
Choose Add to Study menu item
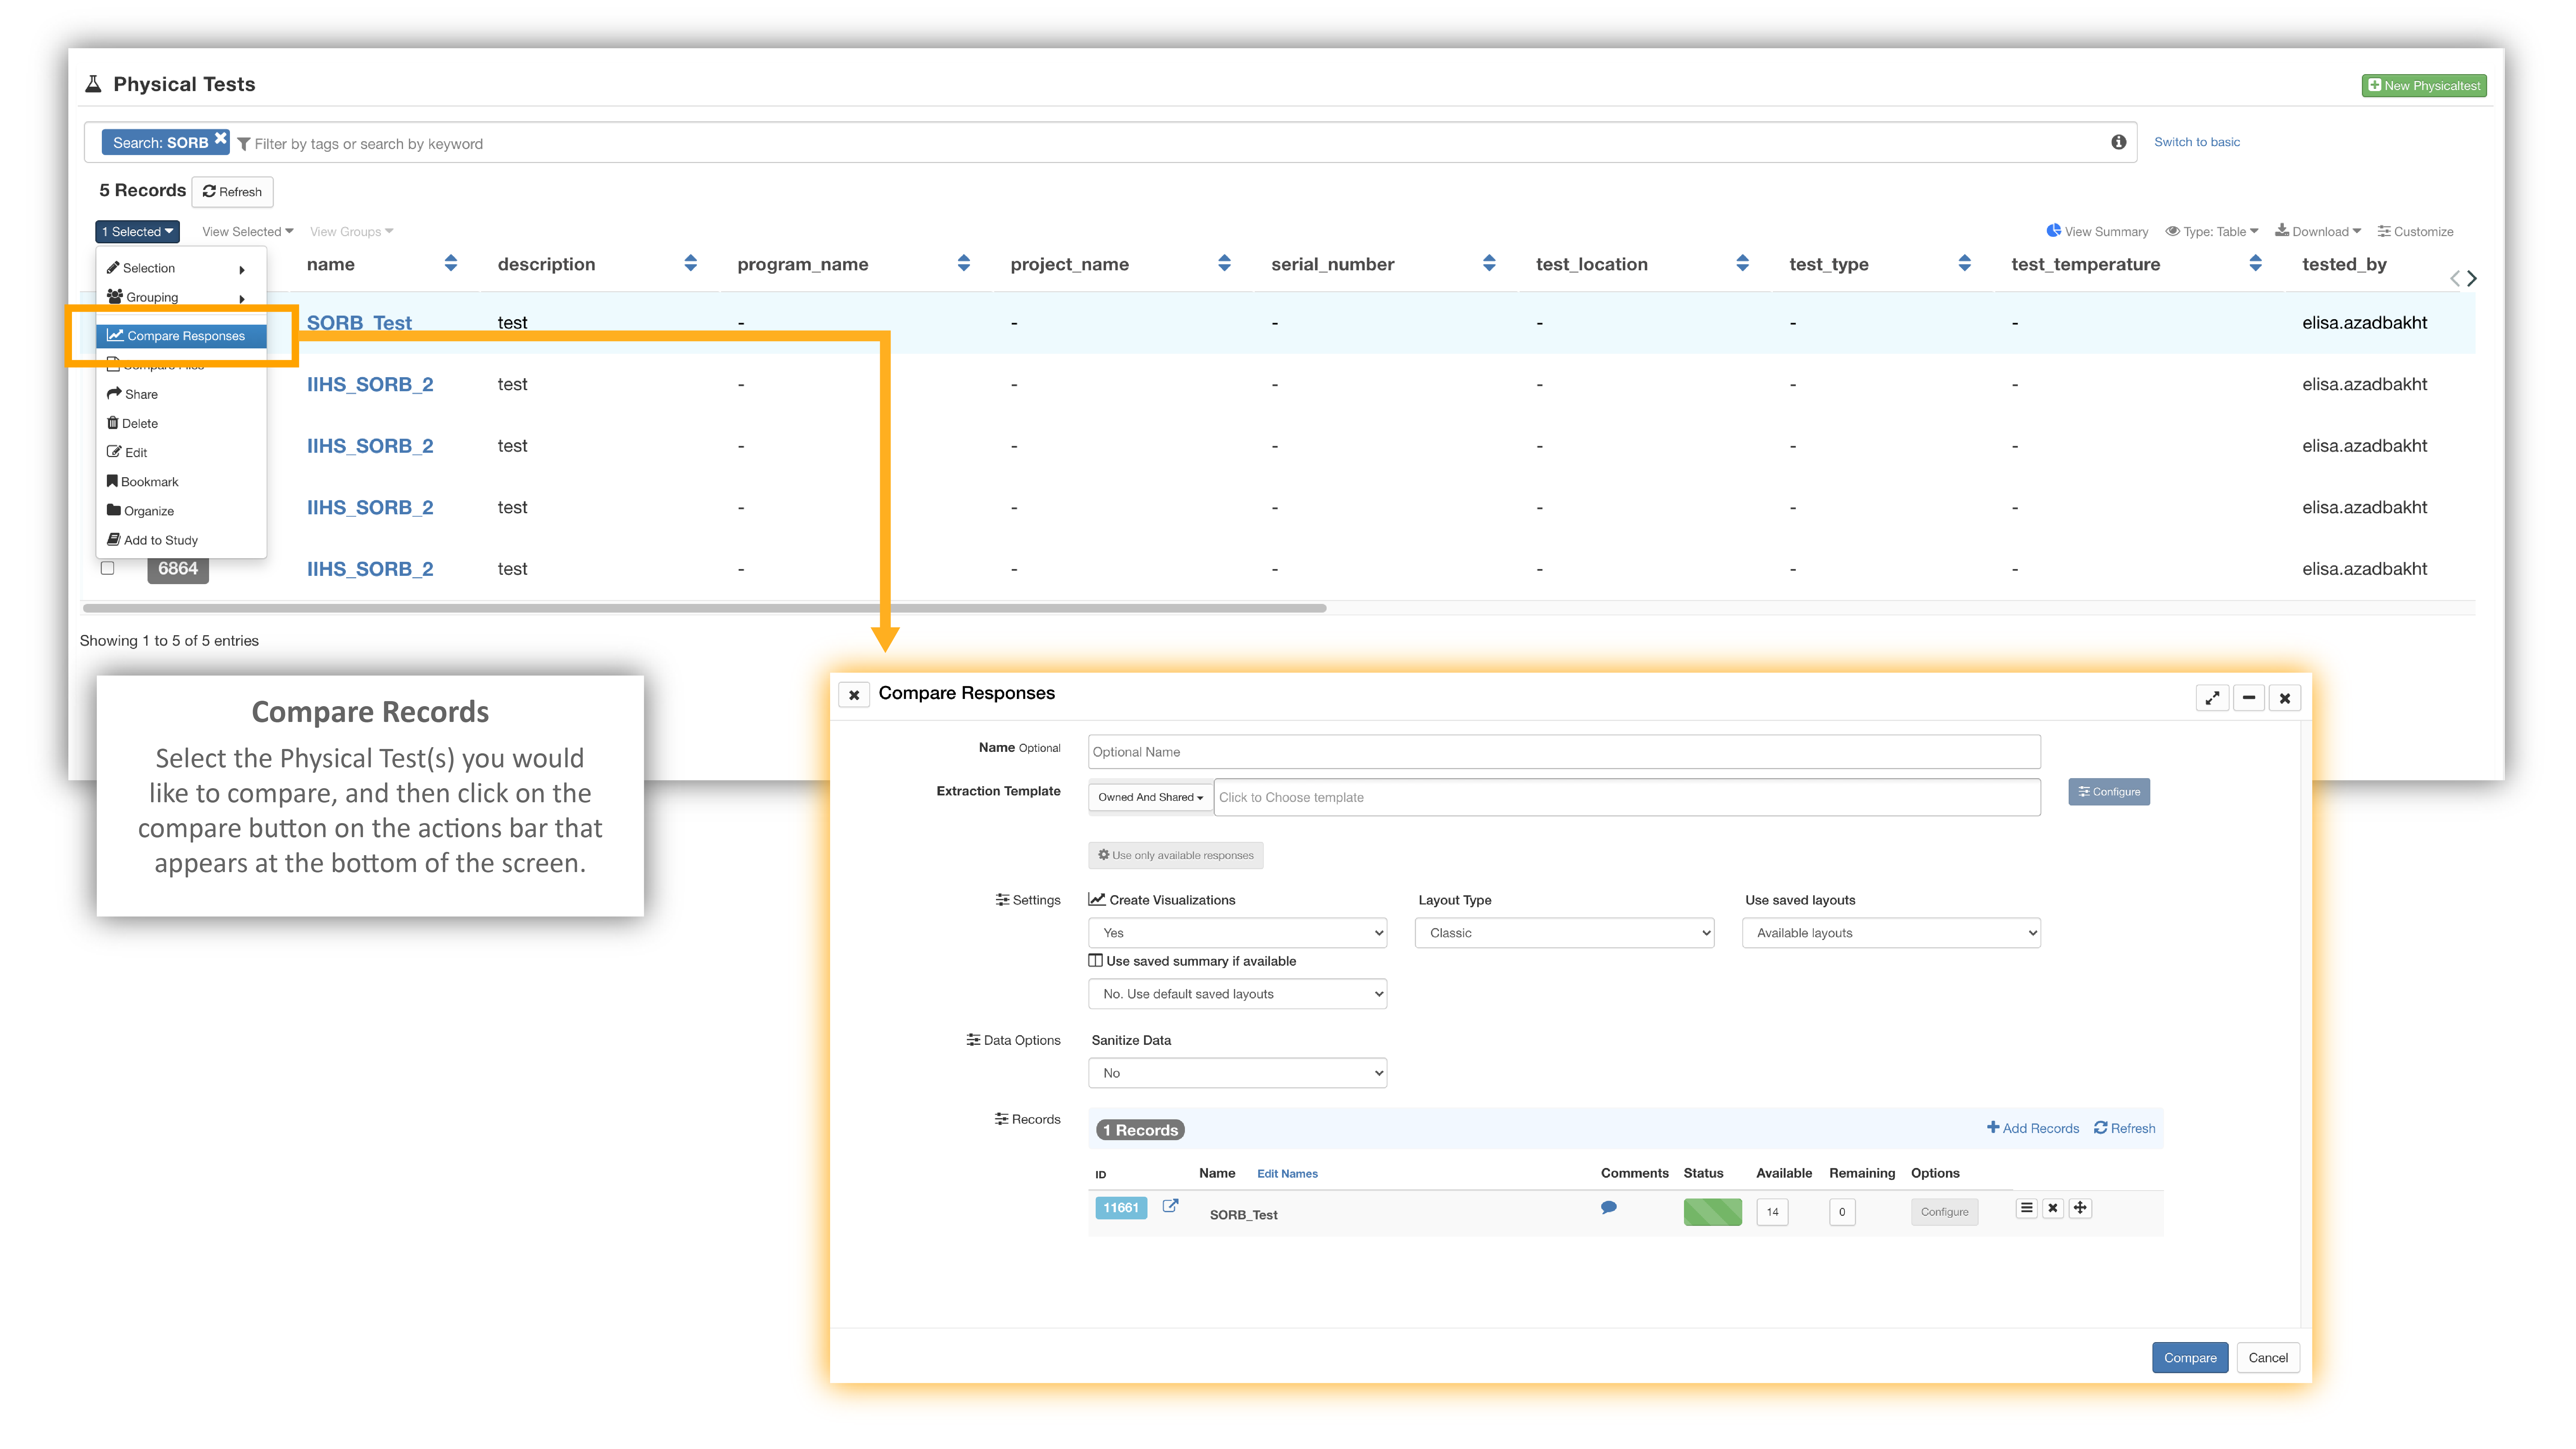181,540
